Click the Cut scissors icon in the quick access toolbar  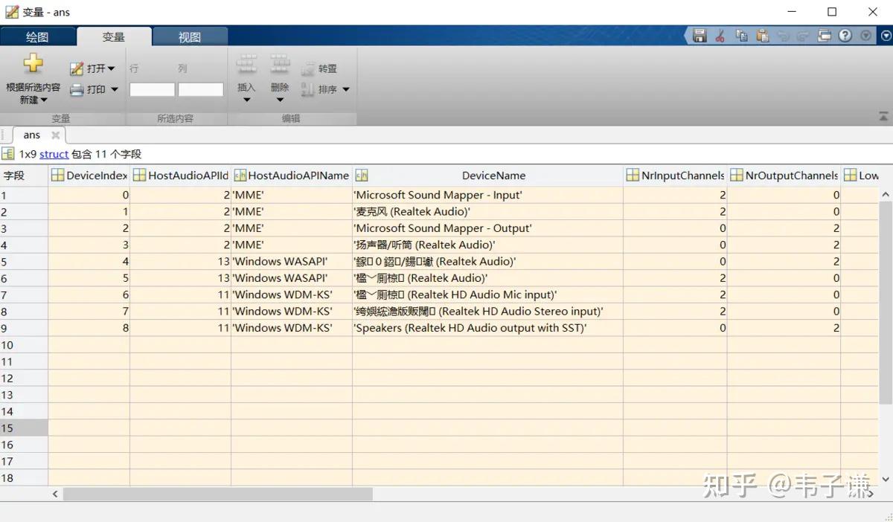click(720, 35)
